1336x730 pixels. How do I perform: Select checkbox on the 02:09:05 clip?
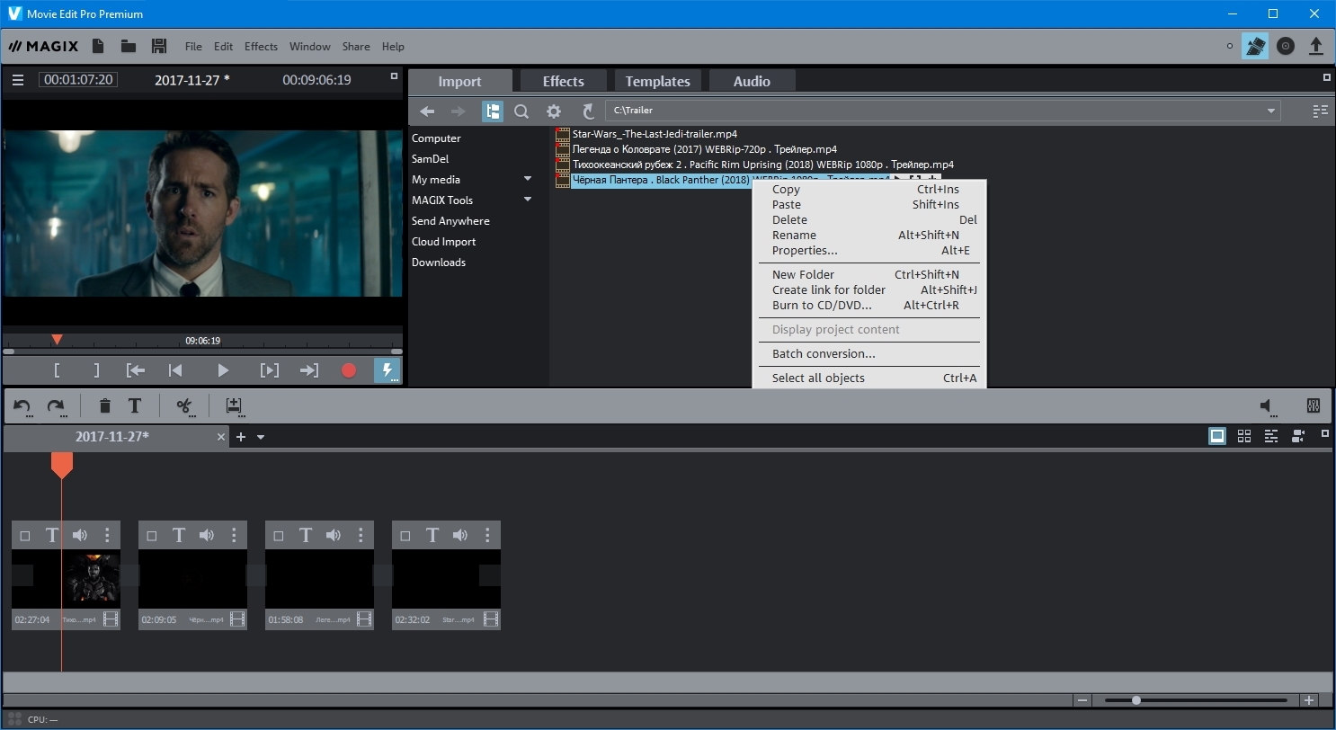[152, 536]
